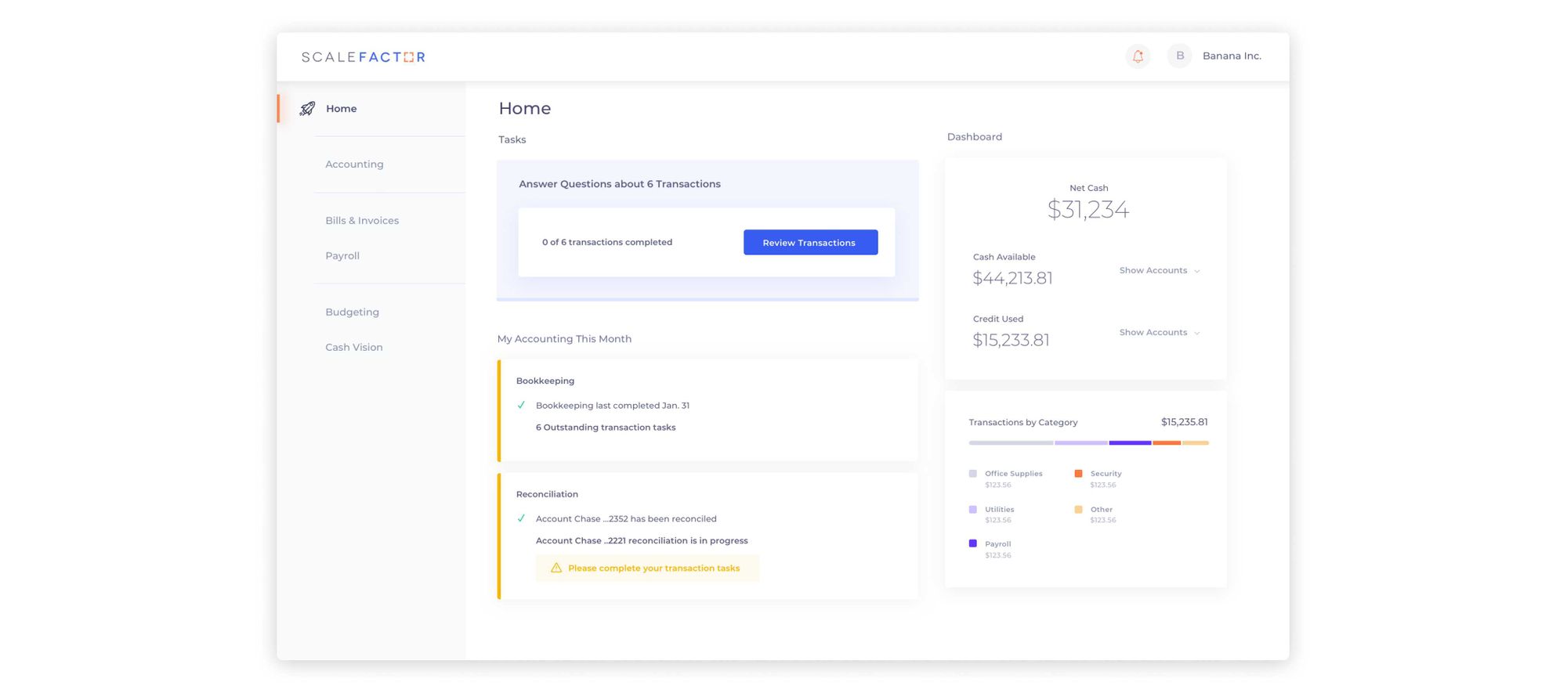Click the checkmark beside Chase 2352 reconciled
Screen dimensions: 1567x693
pos(521,519)
